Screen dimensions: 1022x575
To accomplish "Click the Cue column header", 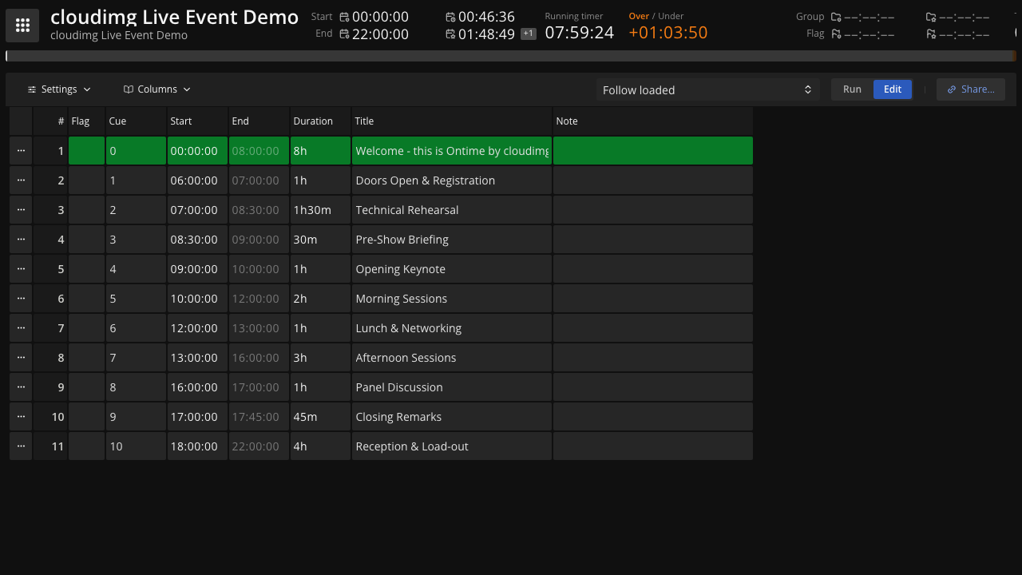I will coord(136,121).
